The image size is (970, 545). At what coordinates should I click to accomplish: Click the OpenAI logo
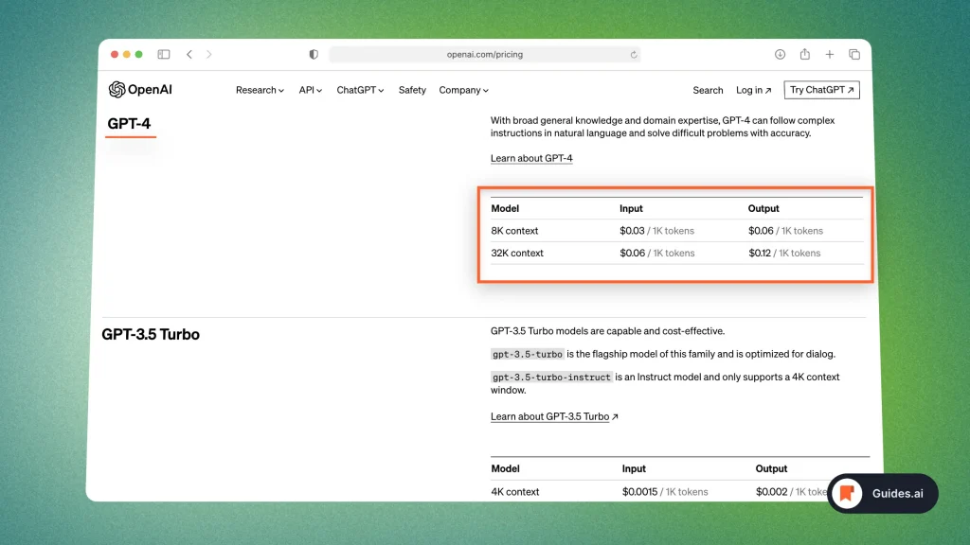pyautogui.click(x=140, y=90)
